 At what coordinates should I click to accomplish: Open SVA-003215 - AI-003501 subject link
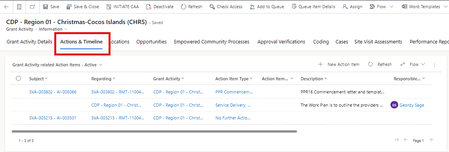click(53, 117)
